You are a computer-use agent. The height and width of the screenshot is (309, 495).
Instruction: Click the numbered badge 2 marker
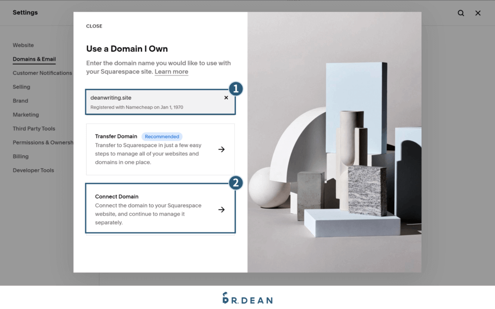tap(236, 183)
